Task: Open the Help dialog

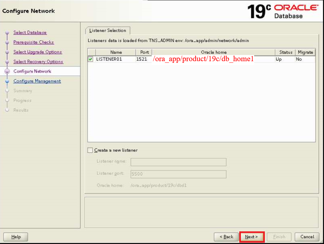Action: click(x=15, y=237)
